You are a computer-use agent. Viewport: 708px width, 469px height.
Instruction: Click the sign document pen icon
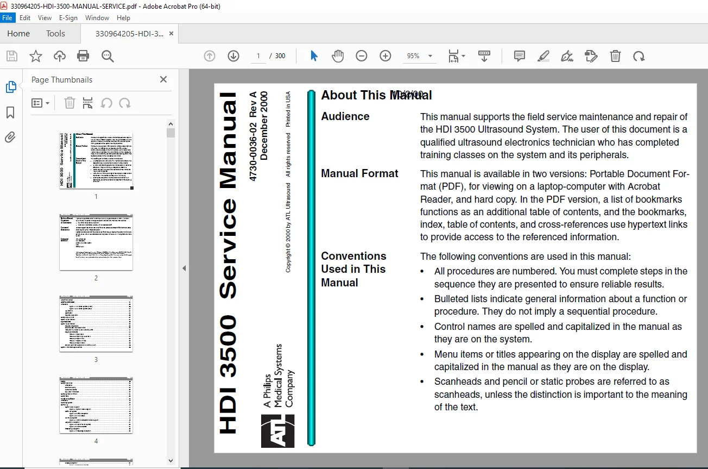(x=567, y=56)
